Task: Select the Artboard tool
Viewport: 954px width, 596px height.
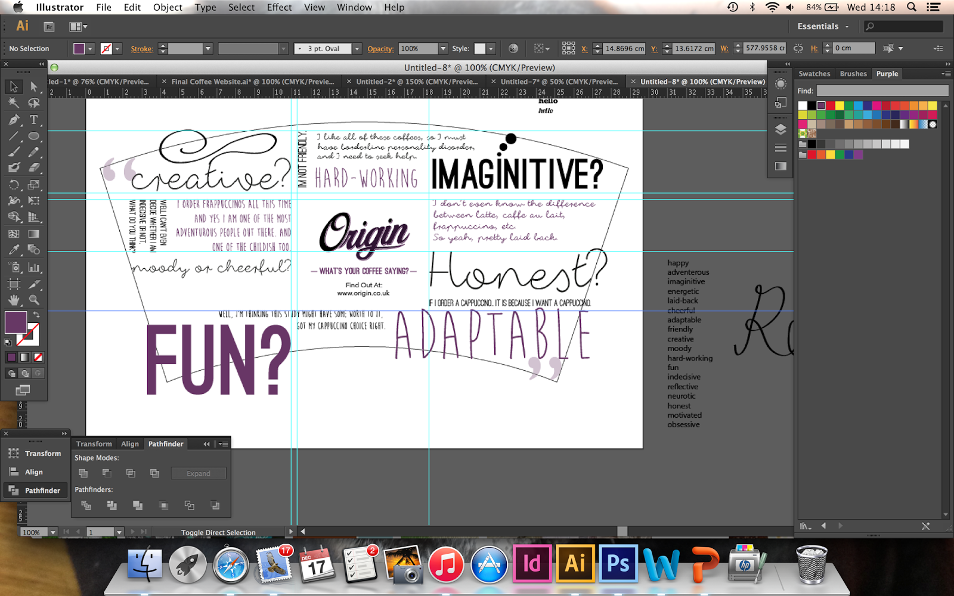Action: coord(14,284)
